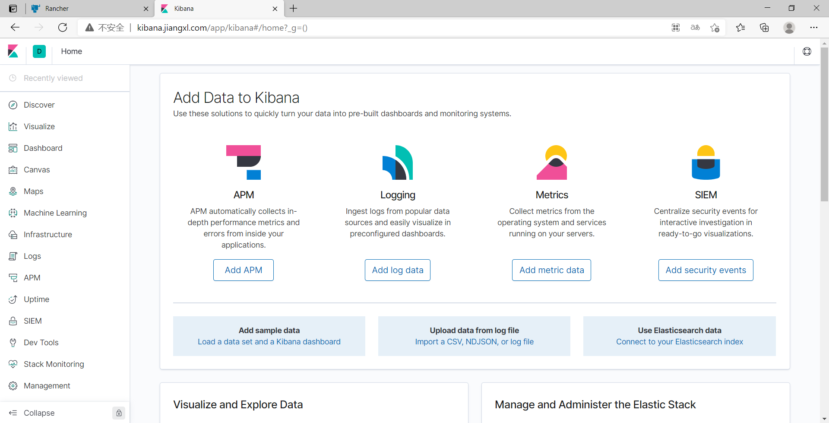
Task: Click the Kibana logo
Action: click(13, 51)
